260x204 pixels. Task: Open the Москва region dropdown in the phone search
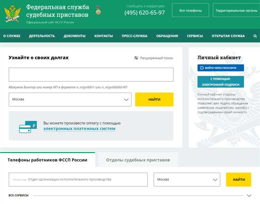click(187, 180)
